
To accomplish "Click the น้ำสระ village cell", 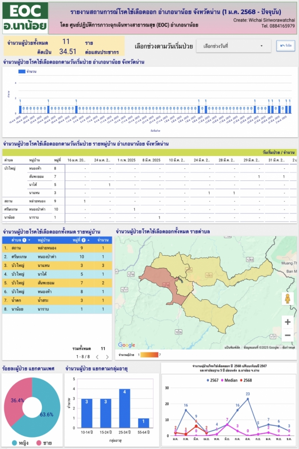I will point(44,300).
